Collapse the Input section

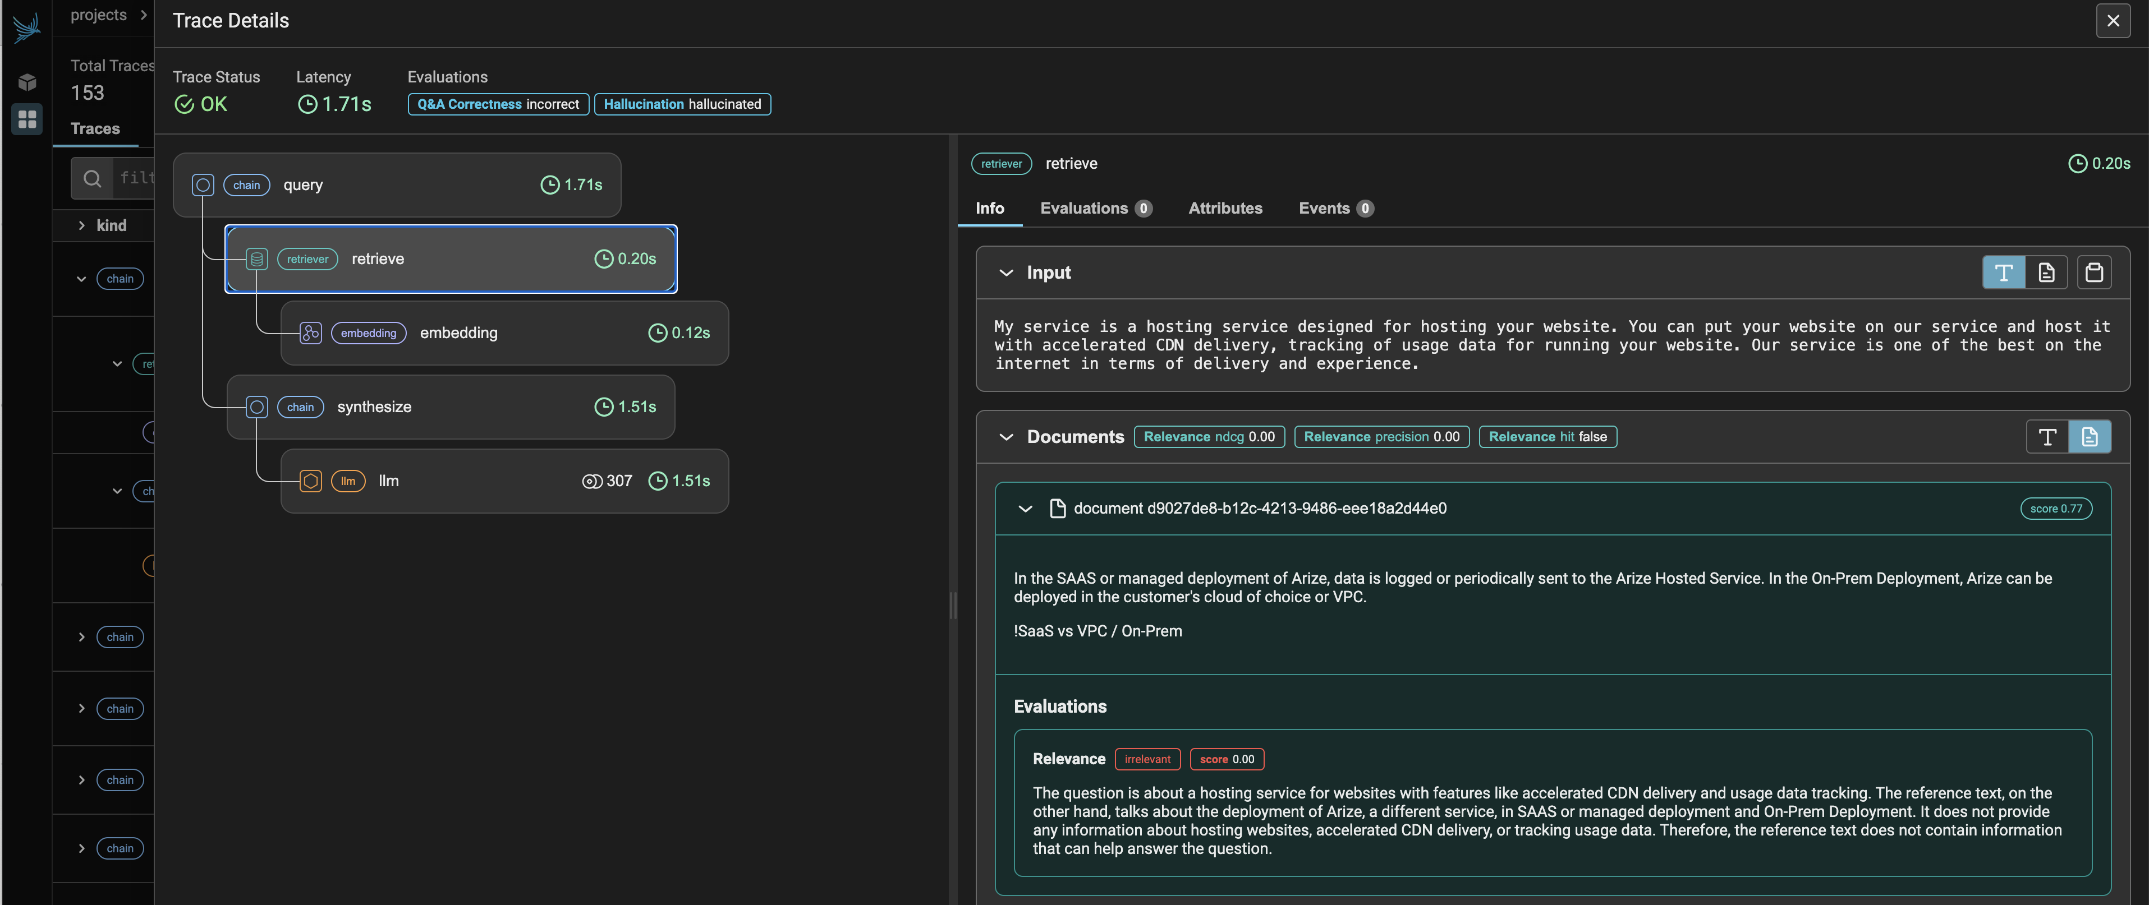(x=1006, y=273)
